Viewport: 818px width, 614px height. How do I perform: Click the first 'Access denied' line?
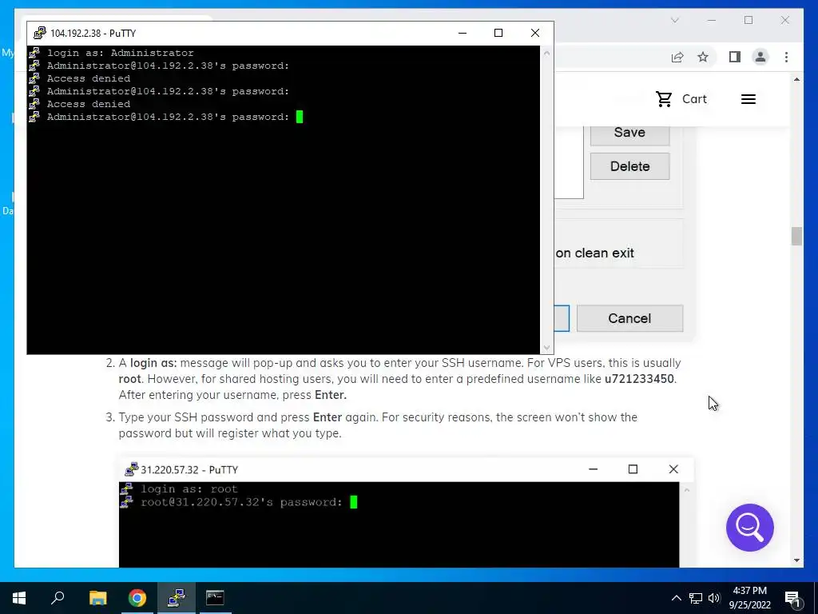[x=89, y=78]
